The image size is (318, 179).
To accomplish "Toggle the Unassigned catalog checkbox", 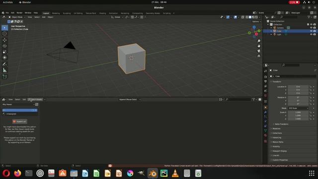I will coord(3,114).
